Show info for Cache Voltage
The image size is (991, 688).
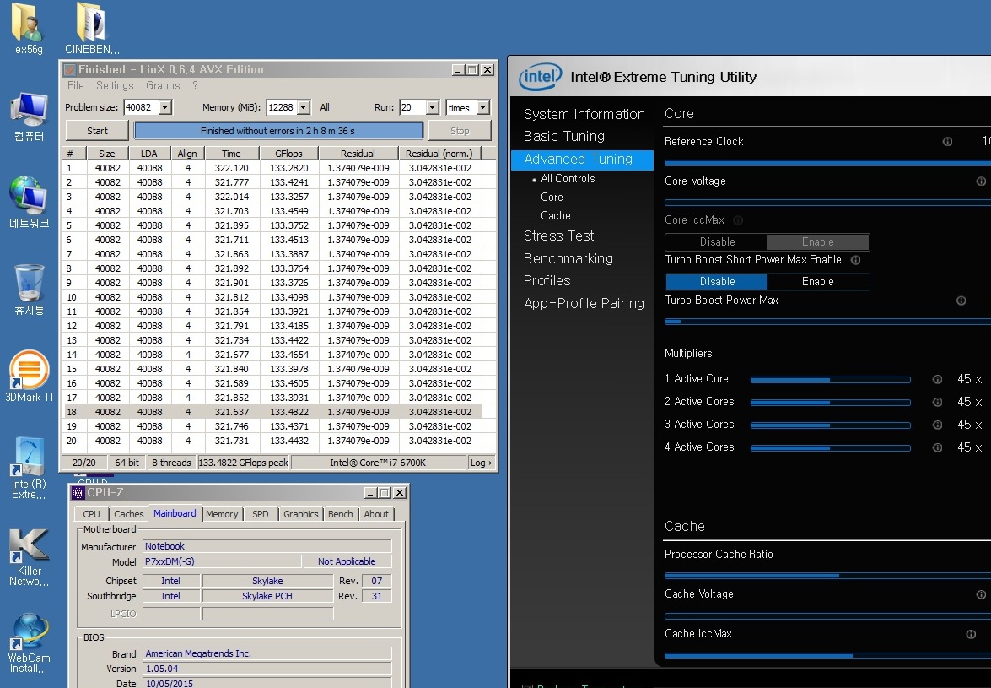tap(981, 594)
